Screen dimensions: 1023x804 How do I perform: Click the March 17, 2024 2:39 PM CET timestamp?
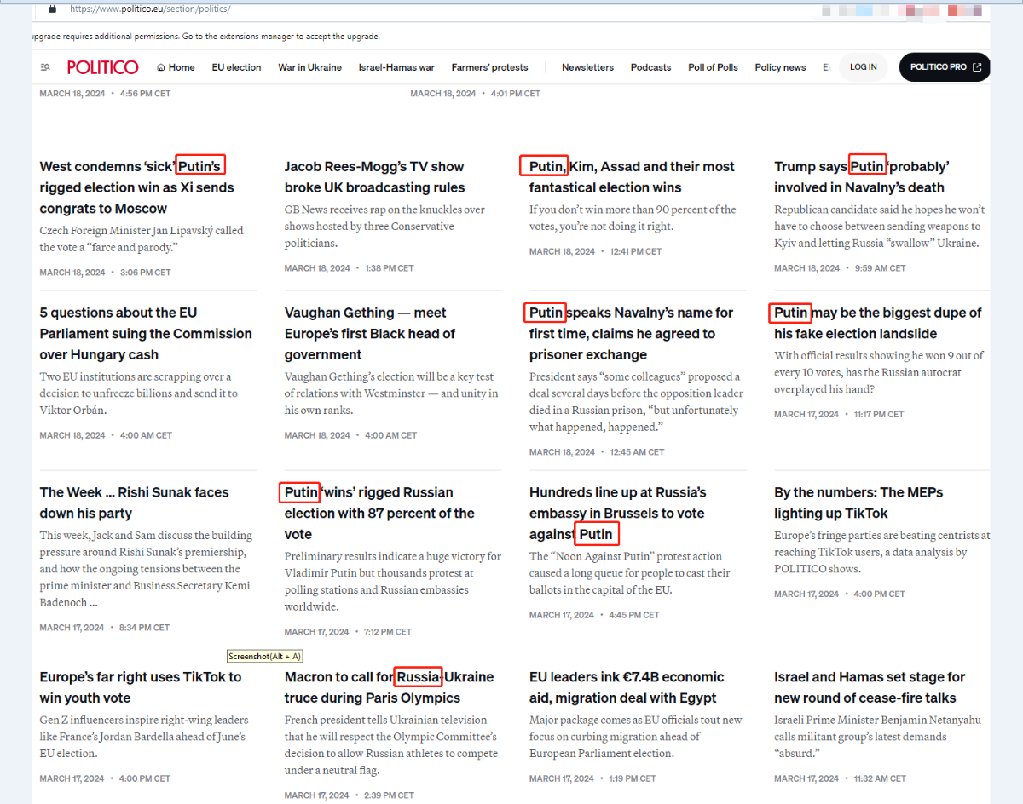(350, 795)
